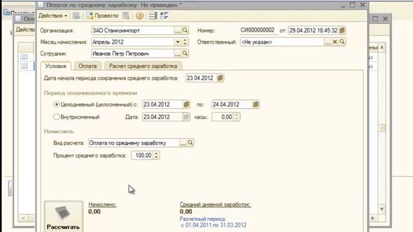This screenshot has width=413, height=232.
Task: Click the document date and time field
Action: pos(314,30)
